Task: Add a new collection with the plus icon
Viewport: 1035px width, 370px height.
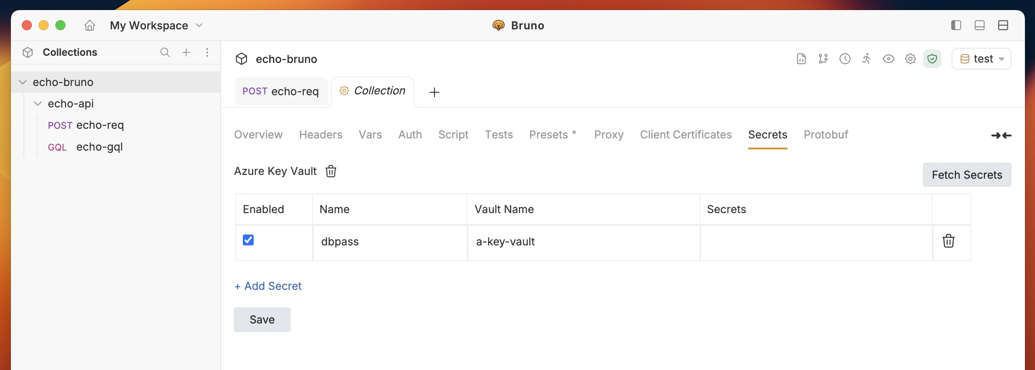Action: pyautogui.click(x=186, y=52)
